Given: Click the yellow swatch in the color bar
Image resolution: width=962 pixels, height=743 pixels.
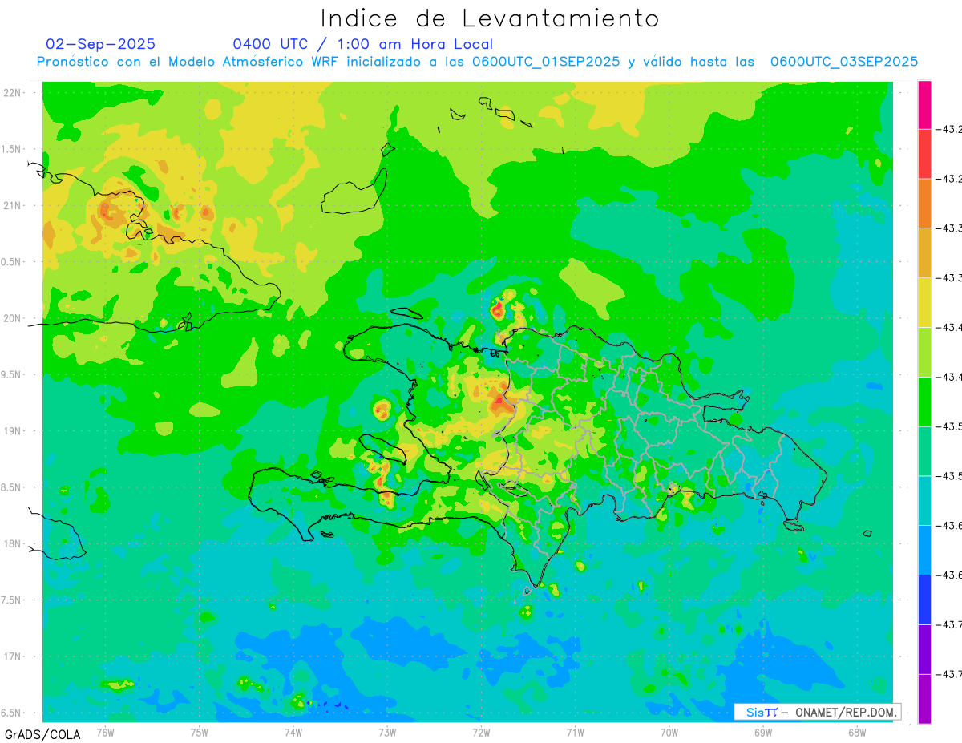Looking at the screenshot, I should point(924,302).
